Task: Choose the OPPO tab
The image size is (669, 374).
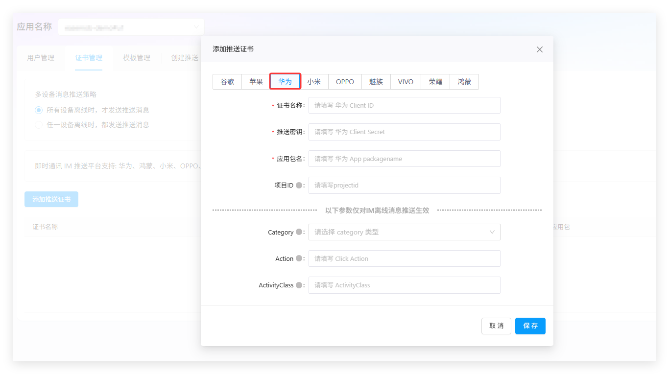Action: click(x=345, y=82)
